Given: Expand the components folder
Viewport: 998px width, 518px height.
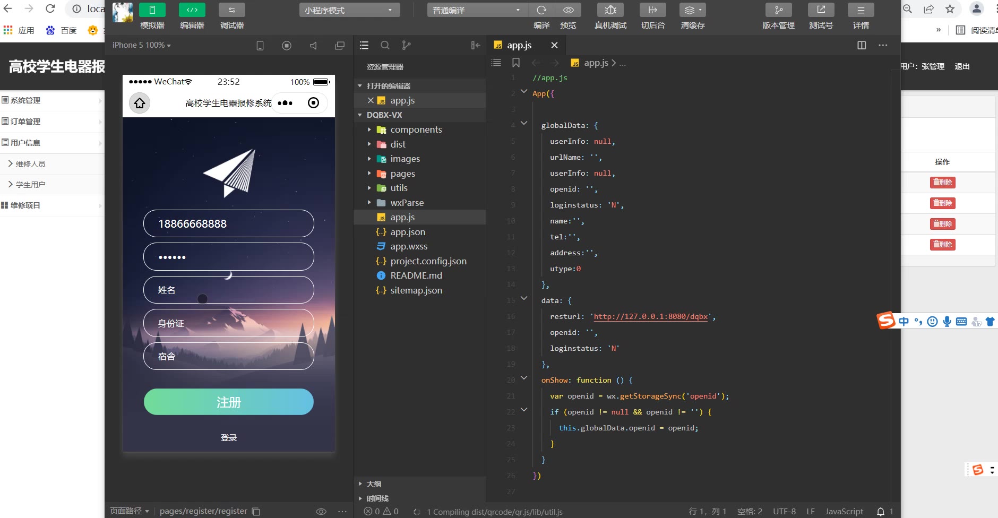Looking at the screenshot, I should point(416,129).
